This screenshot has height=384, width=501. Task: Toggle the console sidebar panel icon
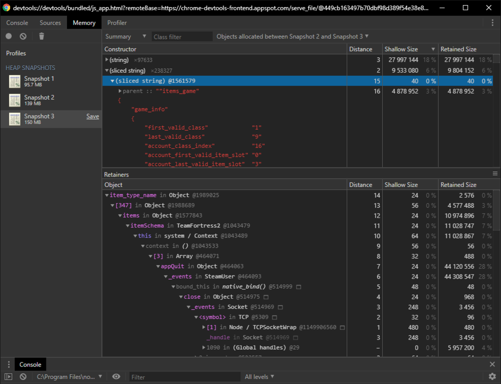pyautogui.click(x=9, y=377)
